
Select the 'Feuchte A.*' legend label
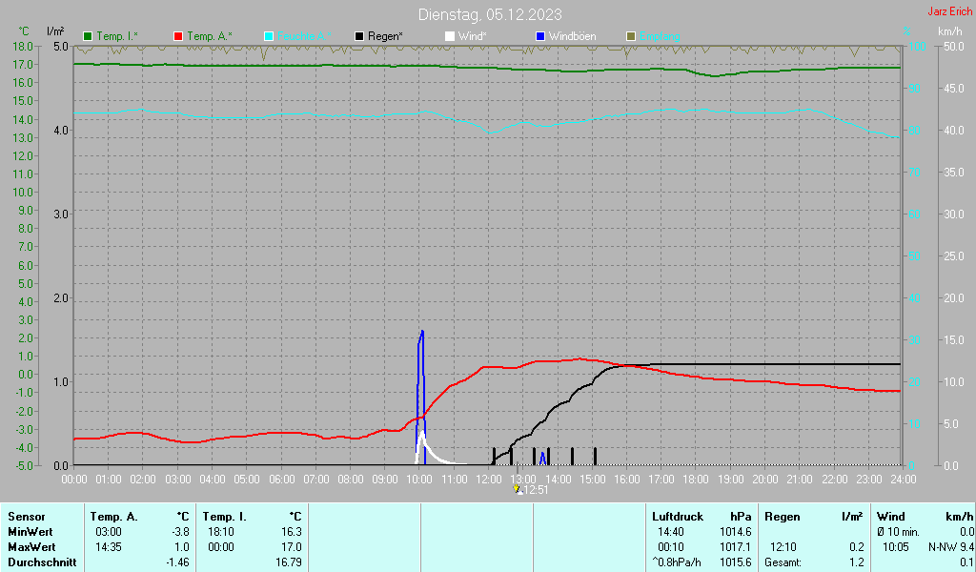(304, 36)
